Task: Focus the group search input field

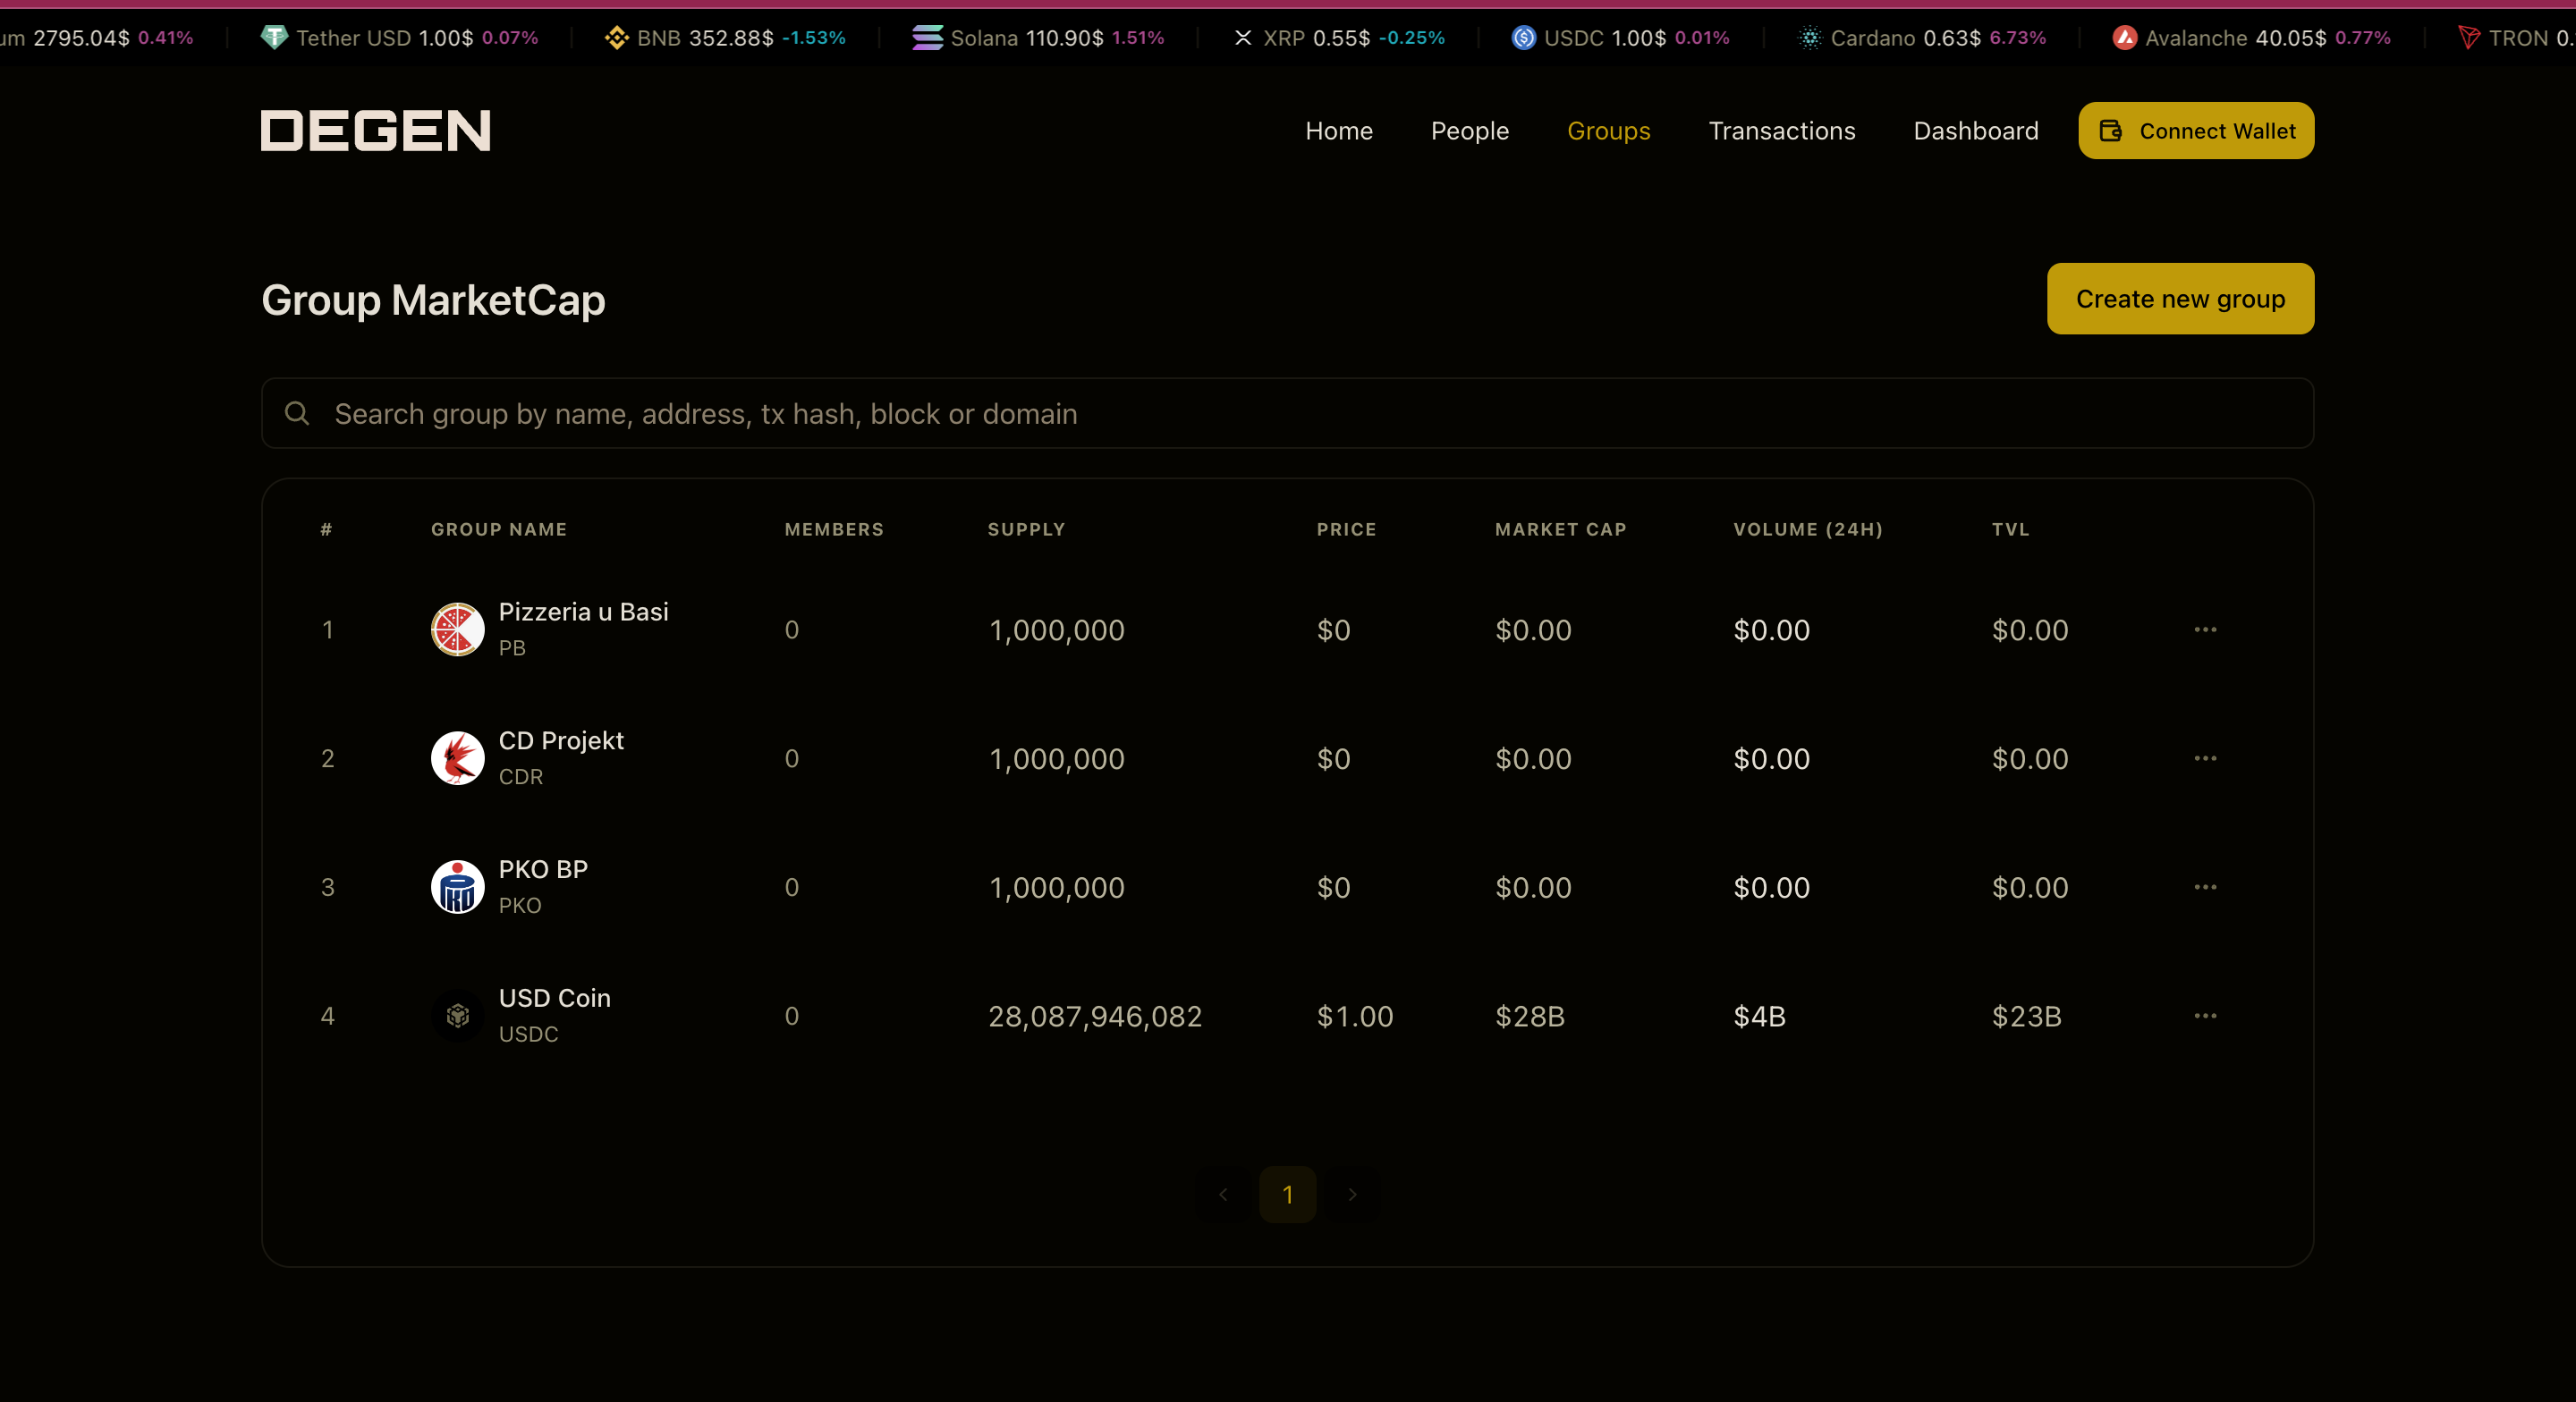Action: (x=1300, y=413)
